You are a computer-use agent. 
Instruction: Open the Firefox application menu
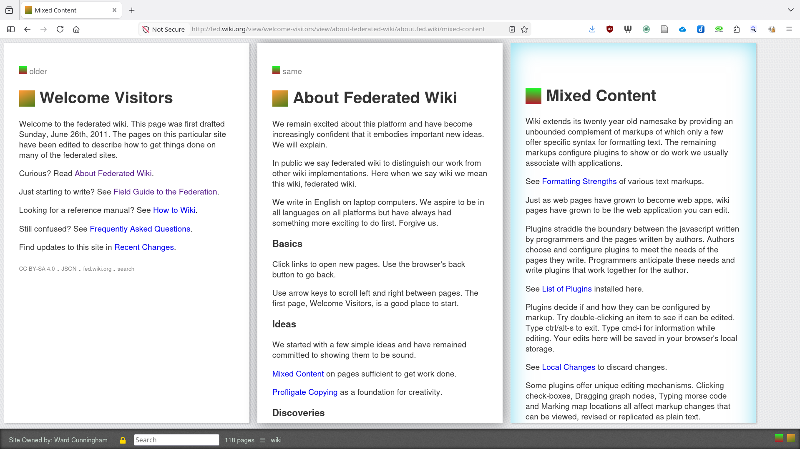point(789,29)
